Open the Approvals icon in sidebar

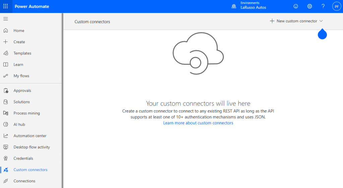(6, 91)
